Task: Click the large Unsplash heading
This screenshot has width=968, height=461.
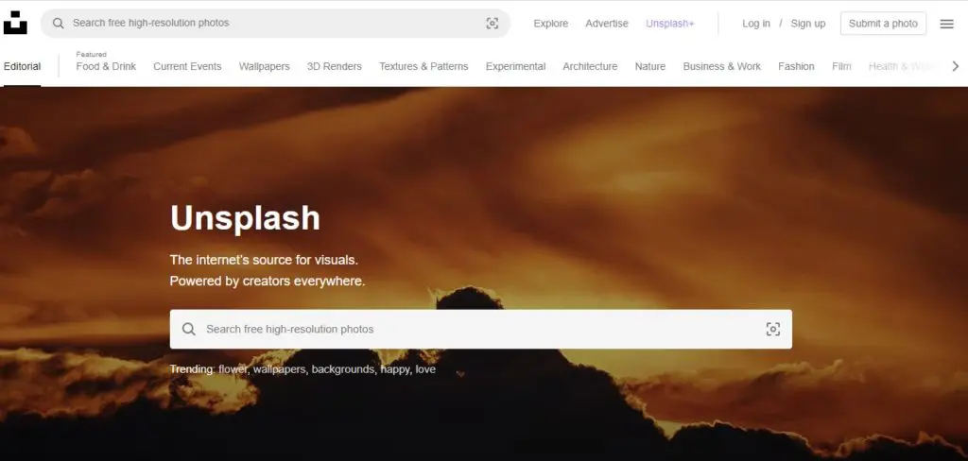Action: (245, 218)
